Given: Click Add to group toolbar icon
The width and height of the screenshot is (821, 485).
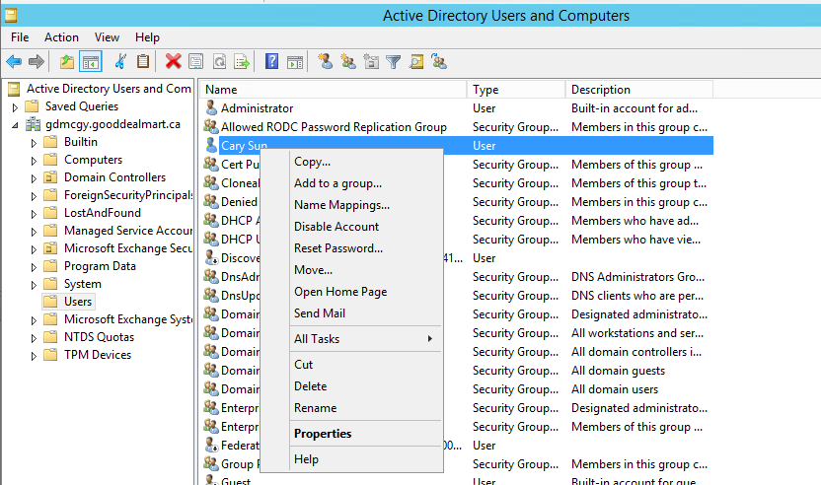Looking at the screenshot, I should [439, 62].
